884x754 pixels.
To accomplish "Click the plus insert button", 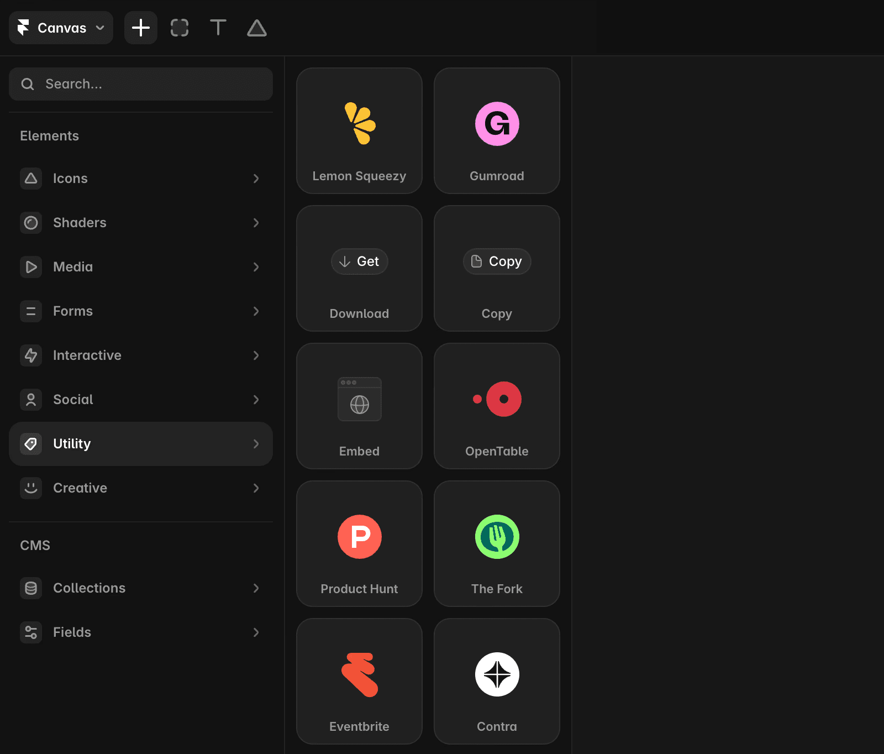I will pyautogui.click(x=141, y=28).
